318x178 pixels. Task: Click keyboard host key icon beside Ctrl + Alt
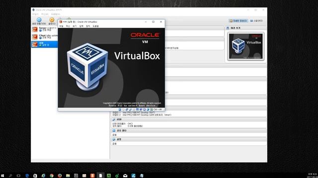(x=151, y=110)
